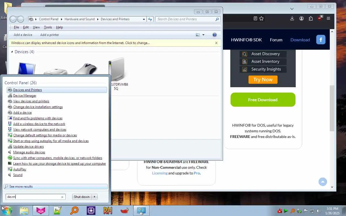
Task: Open Device Manager from search results
Action: point(25,96)
